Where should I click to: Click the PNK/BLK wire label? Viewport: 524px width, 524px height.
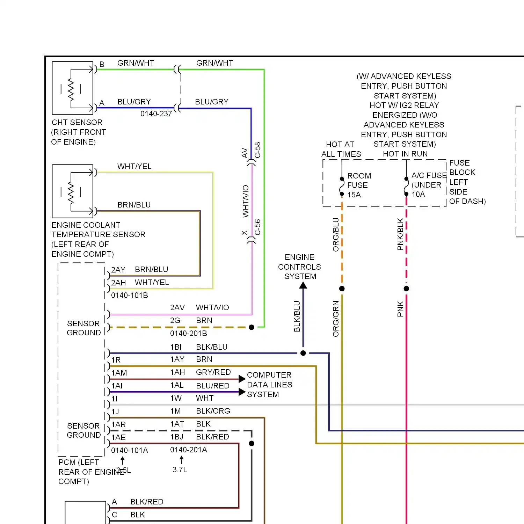coord(400,234)
